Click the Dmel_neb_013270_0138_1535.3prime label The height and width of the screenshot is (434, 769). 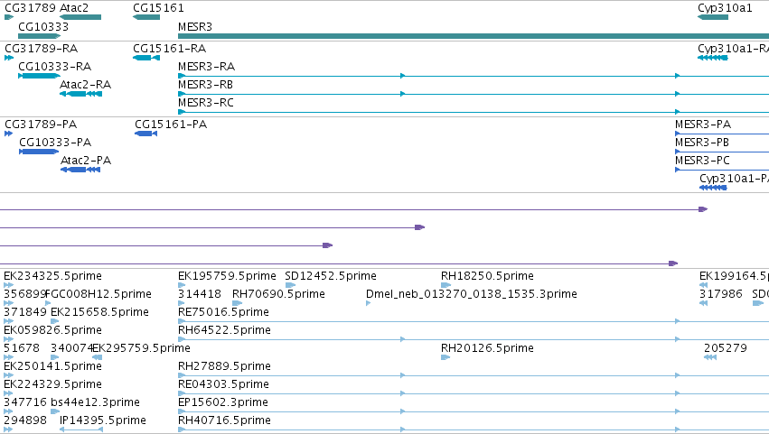click(472, 294)
